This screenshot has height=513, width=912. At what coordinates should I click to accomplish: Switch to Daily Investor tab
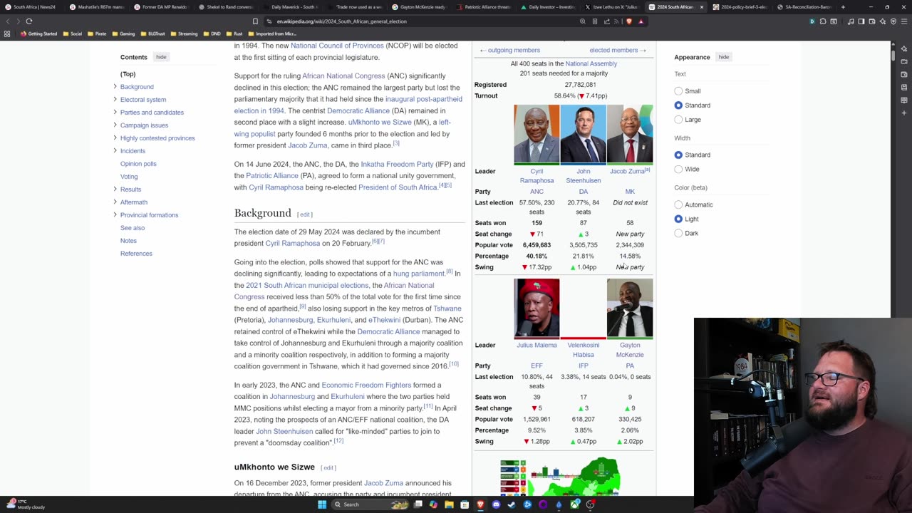(x=549, y=7)
